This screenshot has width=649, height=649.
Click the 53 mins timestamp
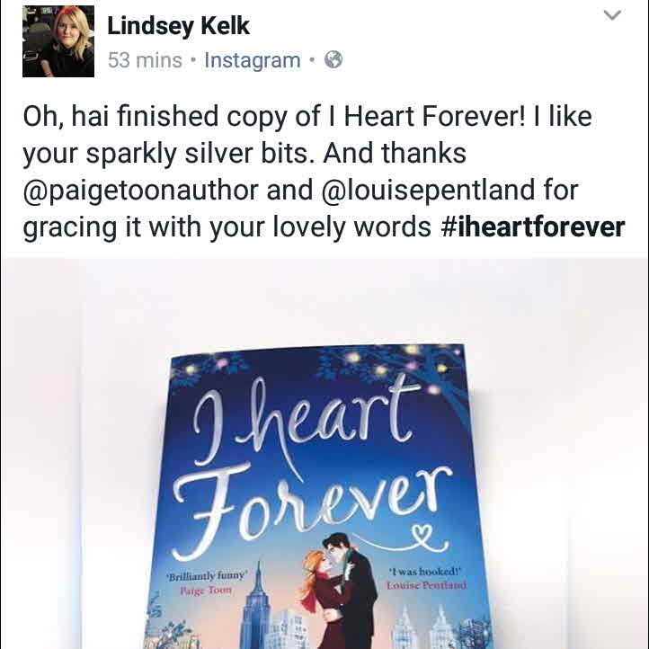145,60
